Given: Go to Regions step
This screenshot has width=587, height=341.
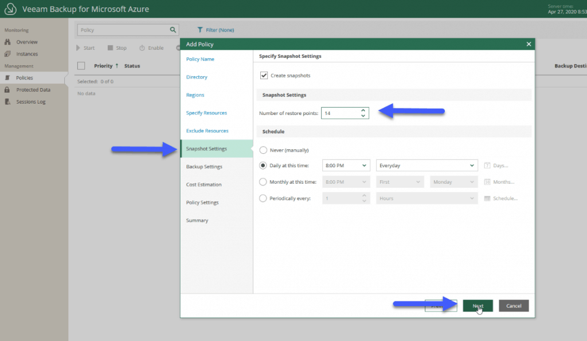Looking at the screenshot, I should [x=195, y=95].
